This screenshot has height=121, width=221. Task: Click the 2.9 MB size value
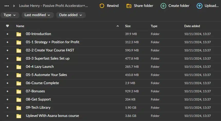pyautogui.click(x=130, y=83)
